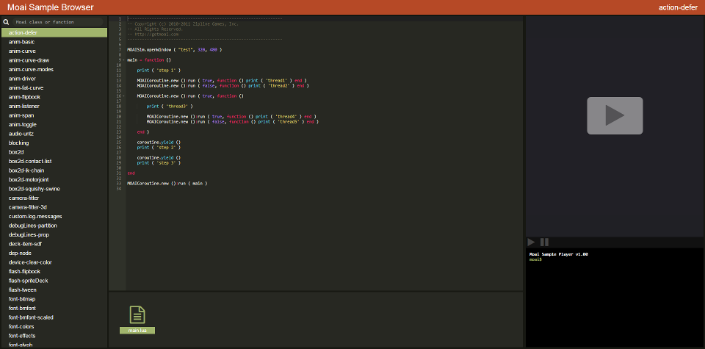This screenshot has height=349, width=705.
Task: Click the large play overlay in preview
Action: 615,115
